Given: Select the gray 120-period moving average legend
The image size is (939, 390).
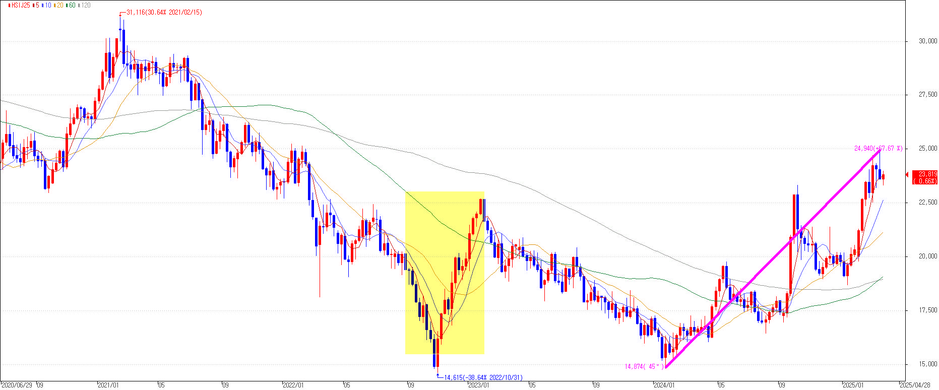Looking at the screenshot, I should point(85,5).
